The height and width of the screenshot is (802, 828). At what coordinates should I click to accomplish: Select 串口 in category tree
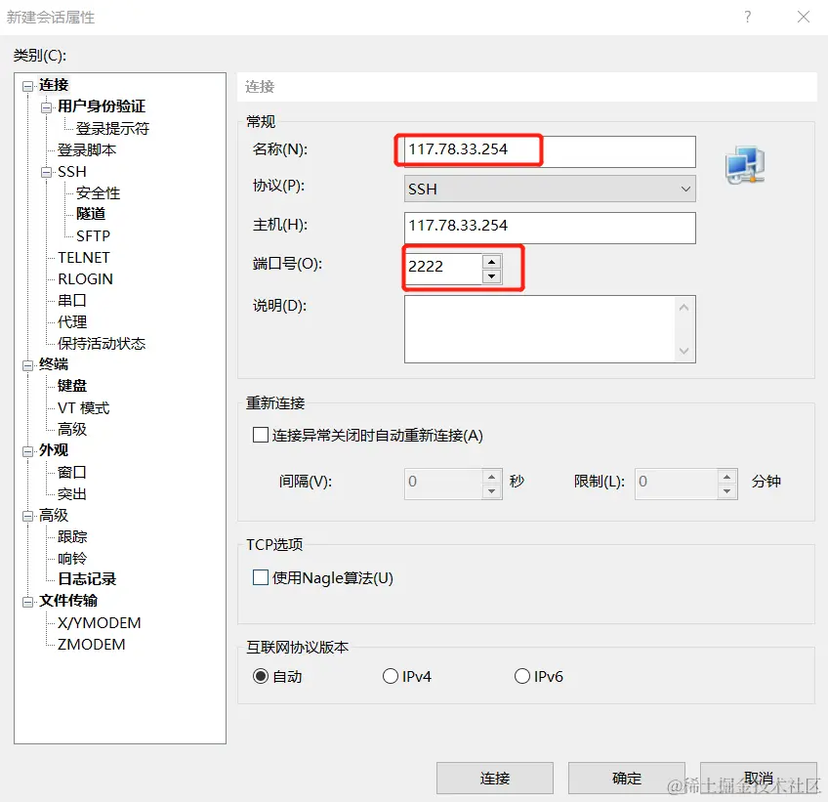[x=72, y=300]
